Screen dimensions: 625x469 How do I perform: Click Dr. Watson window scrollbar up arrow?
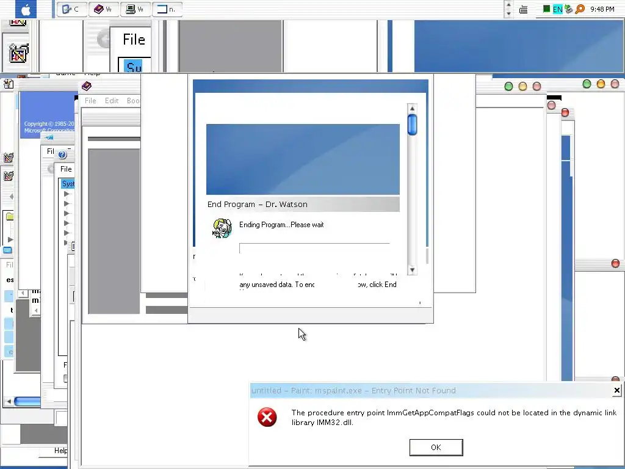click(x=412, y=109)
